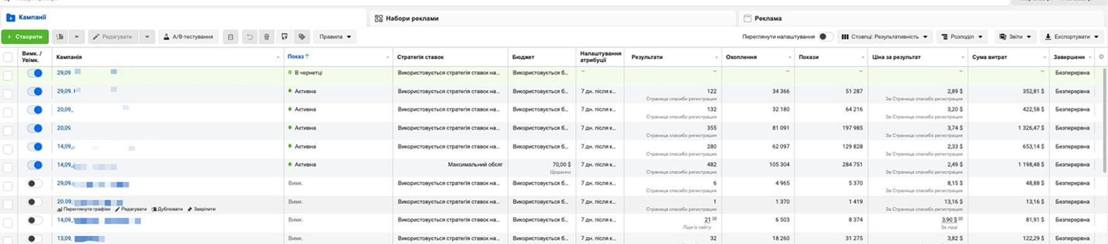This screenshot has height=244, width=1108.
Task: Click the tag label icon
Action: (x=302, y=36)
